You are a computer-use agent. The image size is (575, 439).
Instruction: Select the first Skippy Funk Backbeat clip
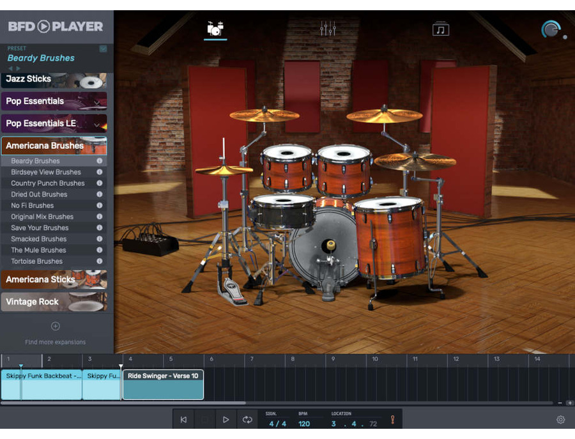(42, 384)
